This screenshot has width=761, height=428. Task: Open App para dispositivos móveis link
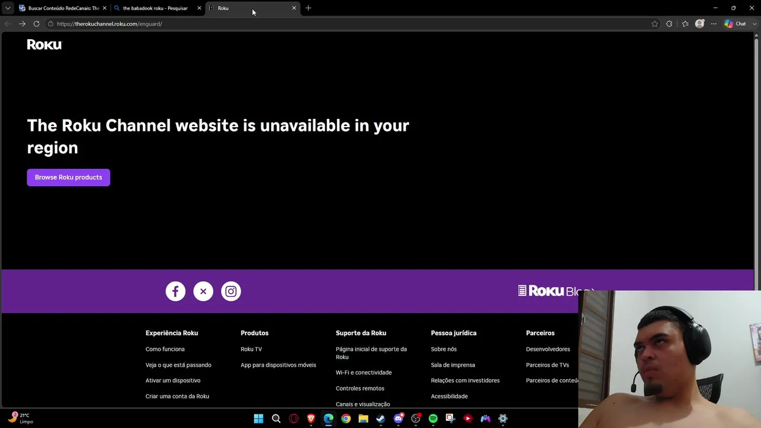tap(278, 365)
